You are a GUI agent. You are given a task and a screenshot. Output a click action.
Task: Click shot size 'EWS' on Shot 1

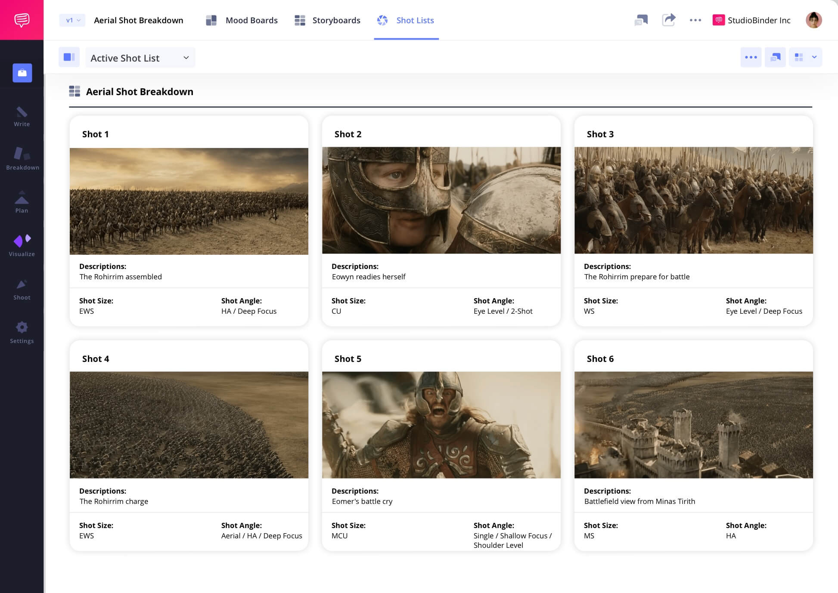87,311
